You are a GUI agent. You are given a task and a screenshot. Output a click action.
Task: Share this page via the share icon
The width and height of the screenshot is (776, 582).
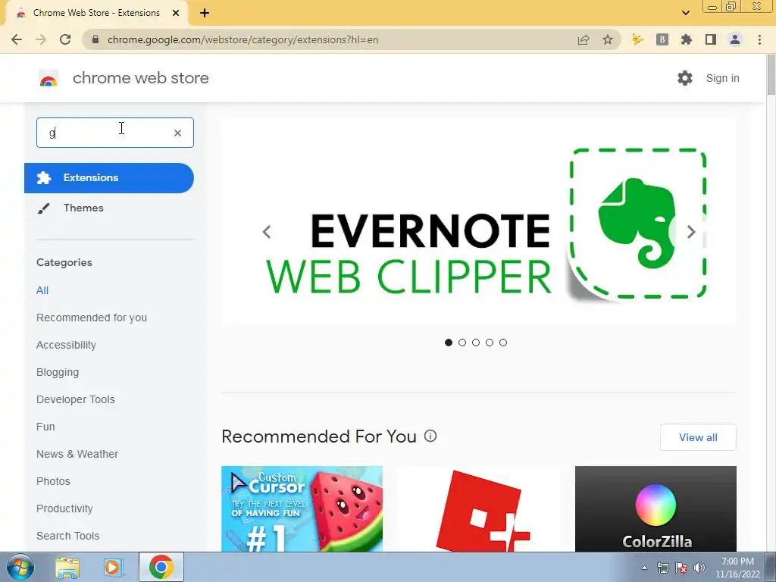pos(584,39)
